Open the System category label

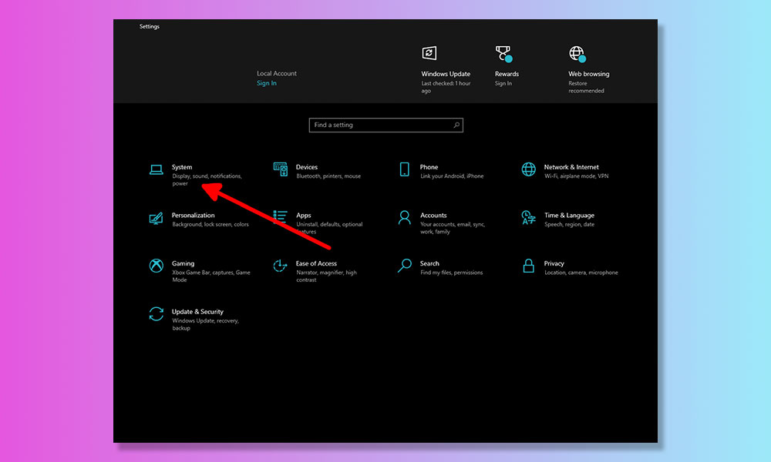[x=182, y=167]
